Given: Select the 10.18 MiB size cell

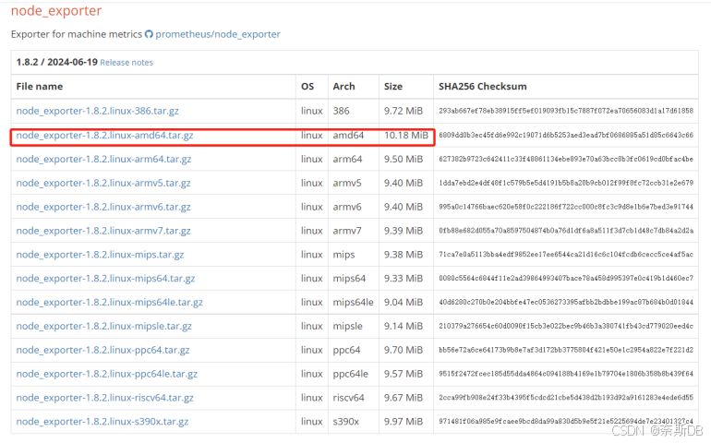Looking at the screenshot, I should tap(406, 135).
